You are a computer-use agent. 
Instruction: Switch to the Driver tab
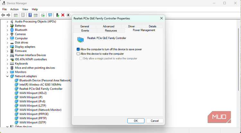[131, 26]
